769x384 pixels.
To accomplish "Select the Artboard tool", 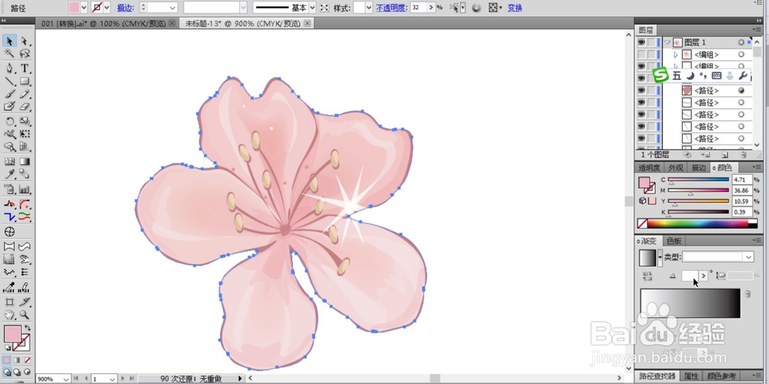I will 9,302.
